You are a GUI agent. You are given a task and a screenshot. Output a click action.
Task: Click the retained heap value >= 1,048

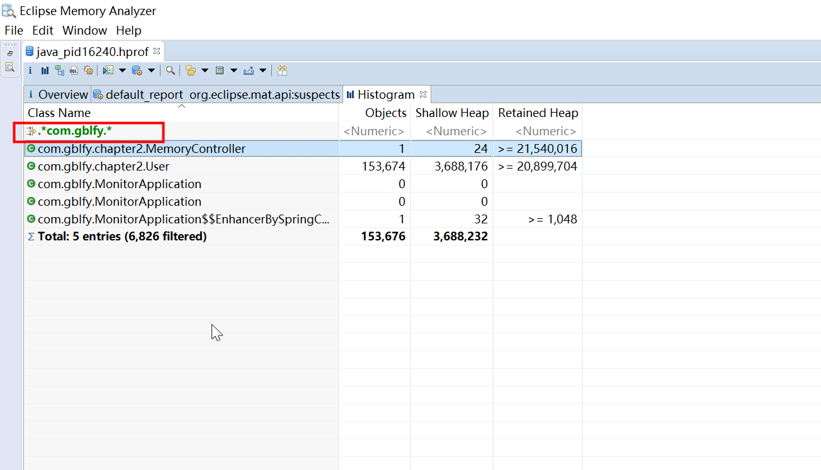click(553, 220)
